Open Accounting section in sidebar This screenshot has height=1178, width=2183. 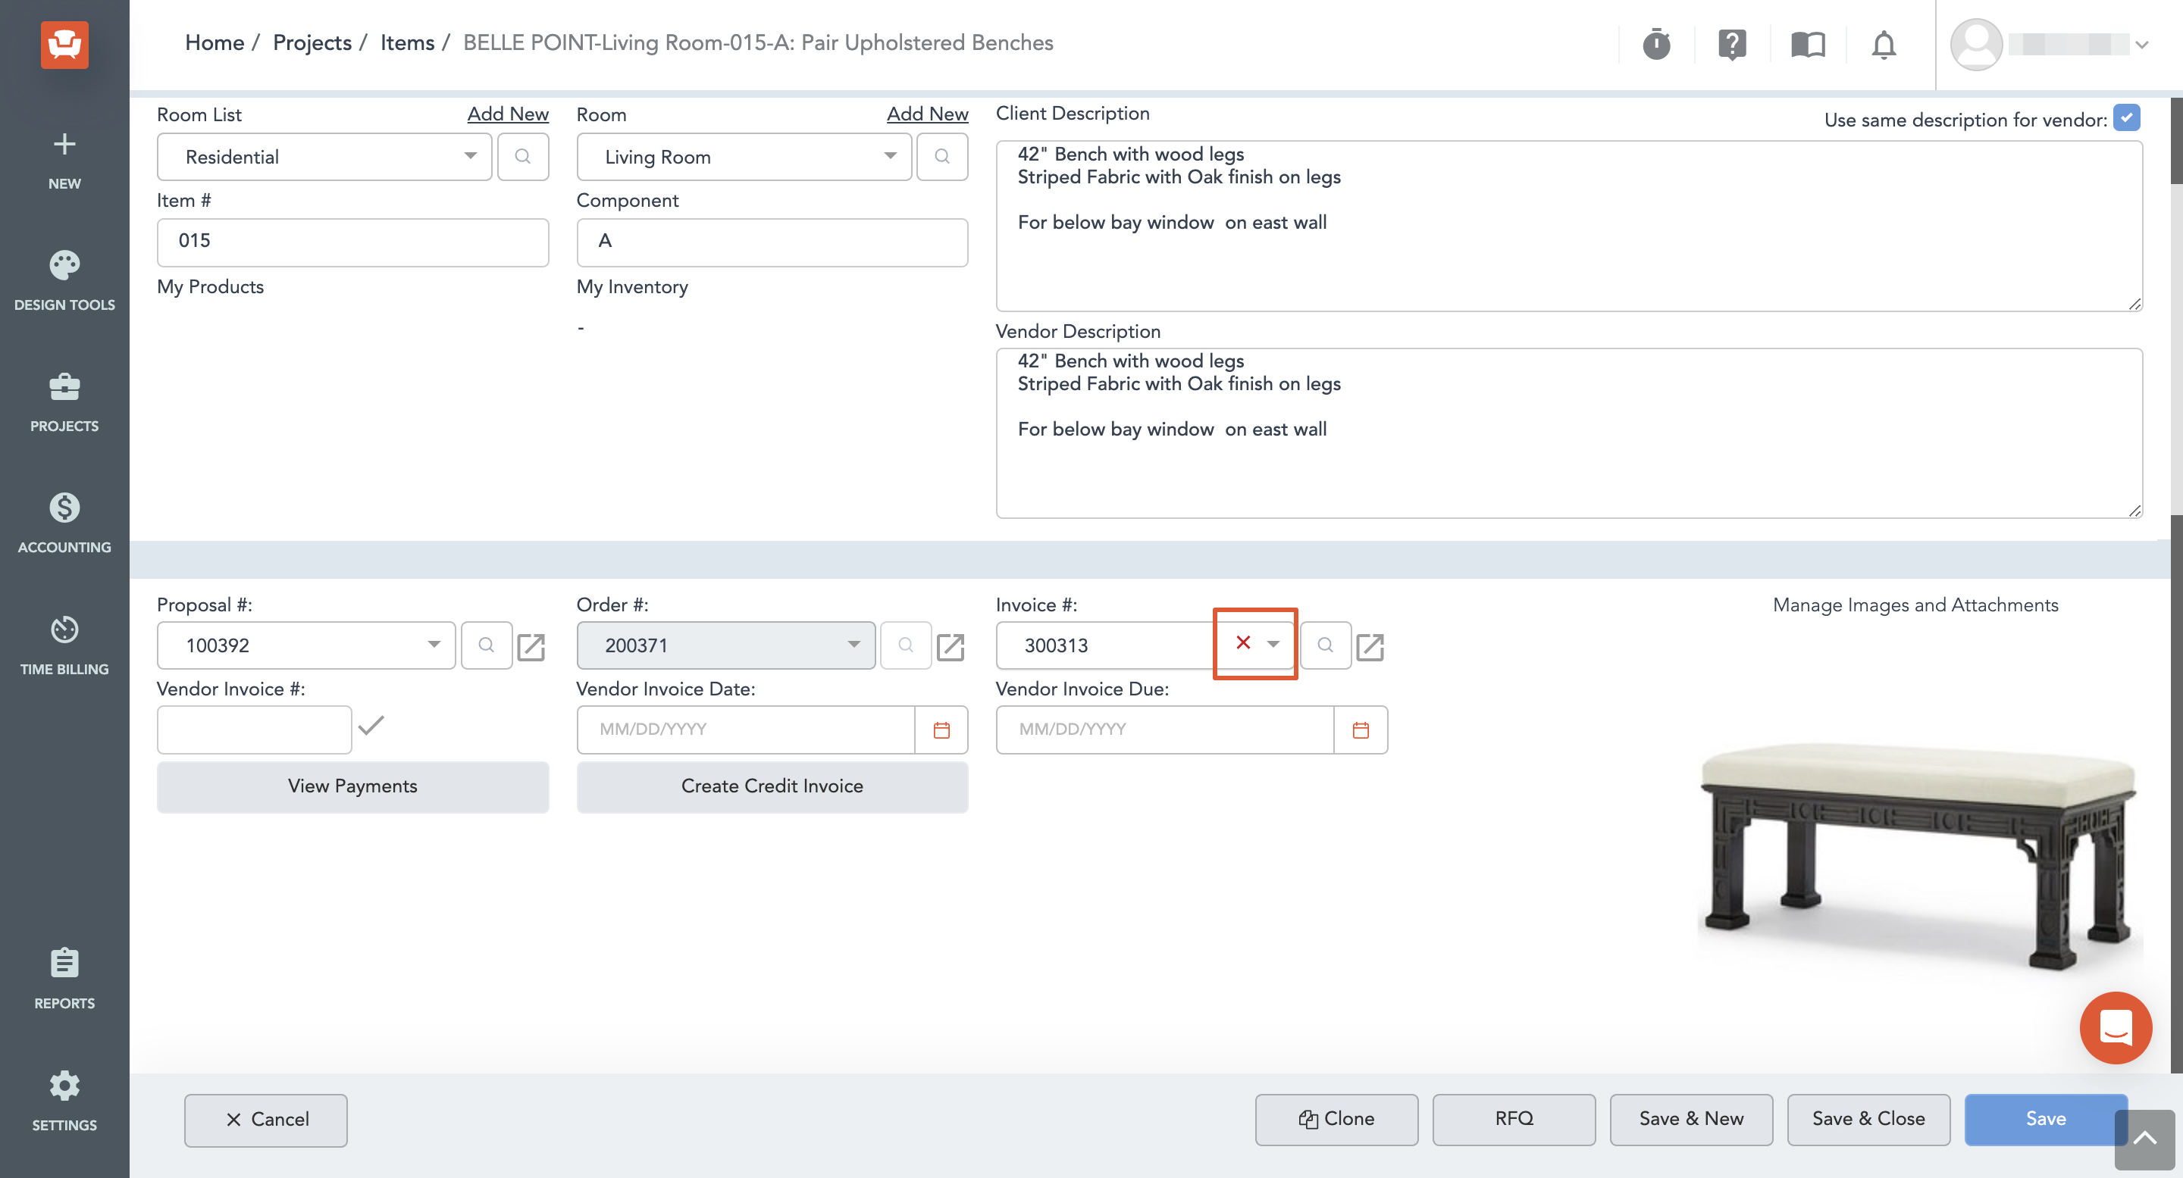(64, 523)
